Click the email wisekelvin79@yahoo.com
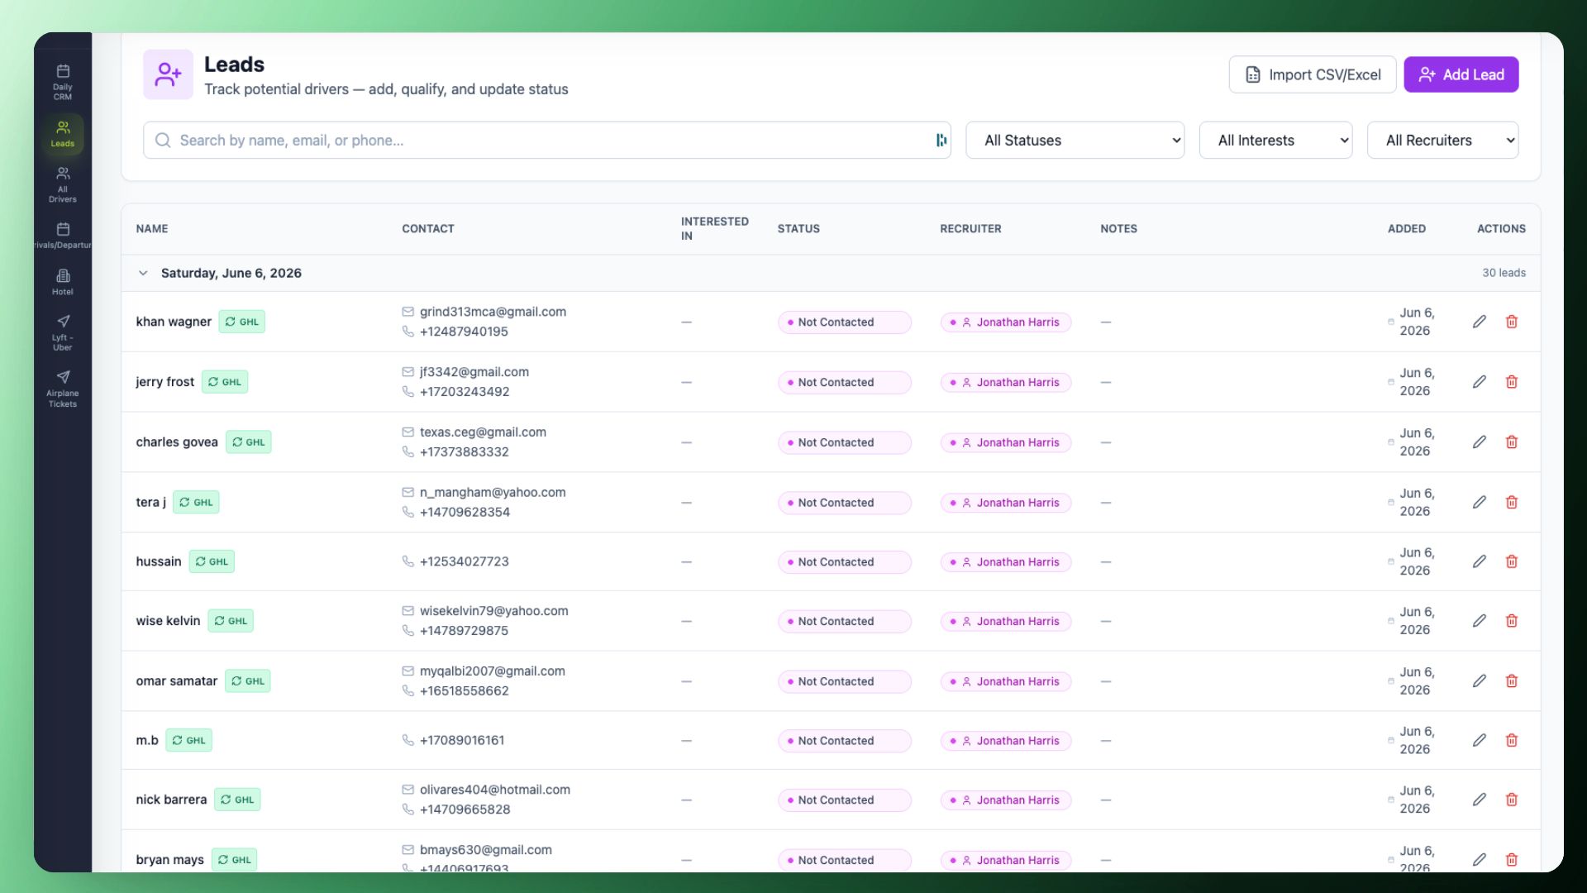Screen dimensions: 1587x893 493,610
